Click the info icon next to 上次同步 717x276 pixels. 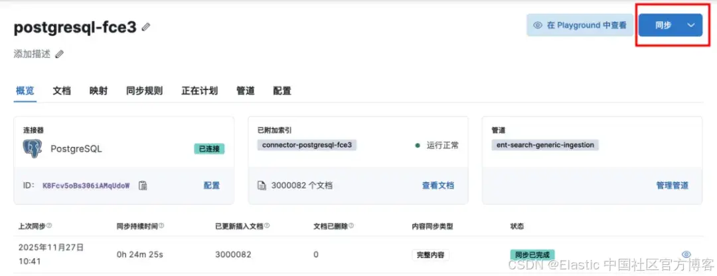click(49, 226)
